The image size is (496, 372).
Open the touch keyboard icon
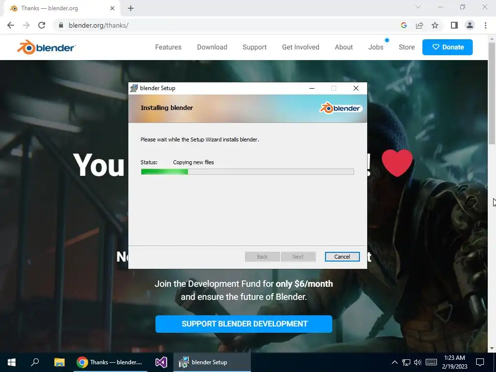pyautogui.click(x=431, y=362)
